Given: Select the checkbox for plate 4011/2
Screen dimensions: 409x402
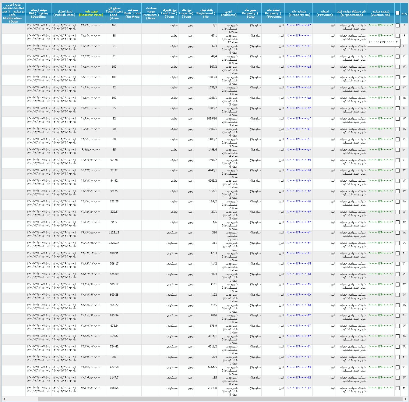Looking at the screenshot, I should point(397,347).
